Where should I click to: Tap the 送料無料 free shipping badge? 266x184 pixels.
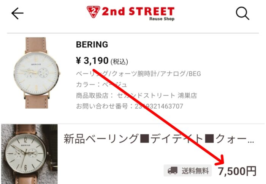tap(188, 171)
